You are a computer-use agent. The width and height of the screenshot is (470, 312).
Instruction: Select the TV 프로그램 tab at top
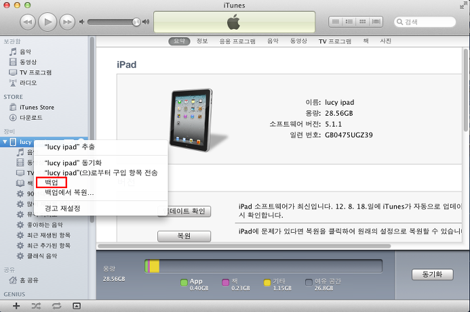point(335,41)
